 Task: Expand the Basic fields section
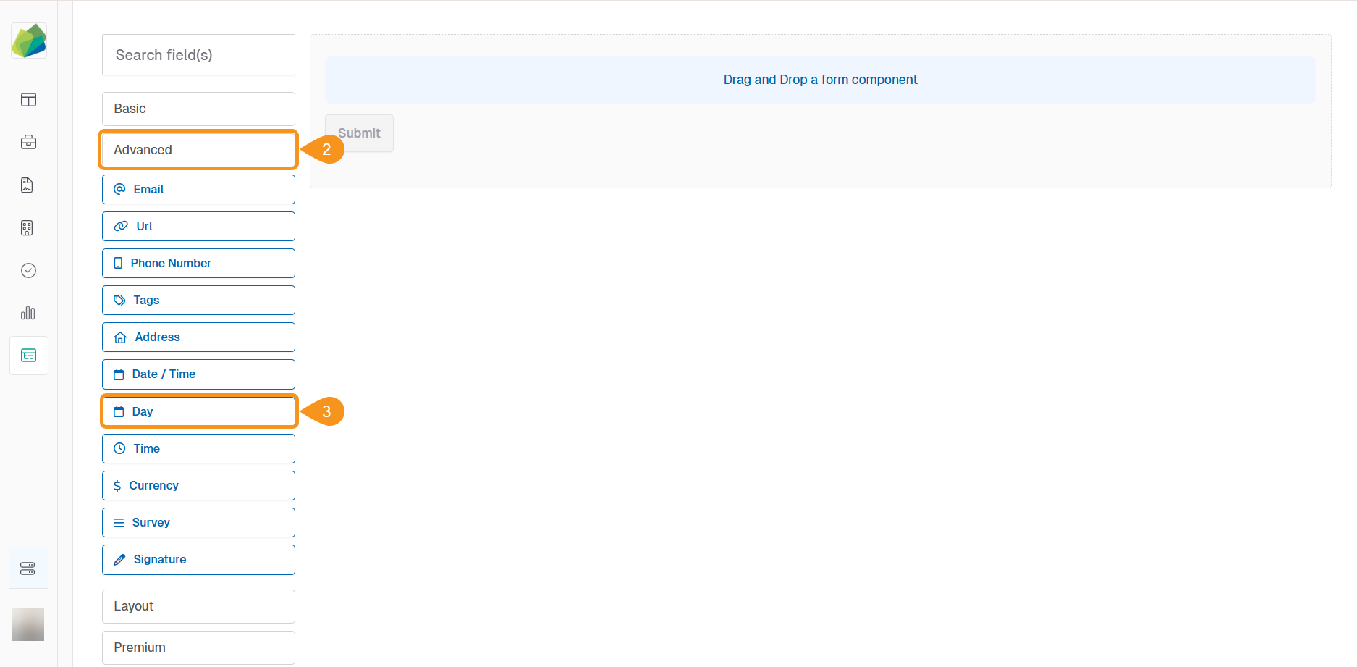[198, 109]
